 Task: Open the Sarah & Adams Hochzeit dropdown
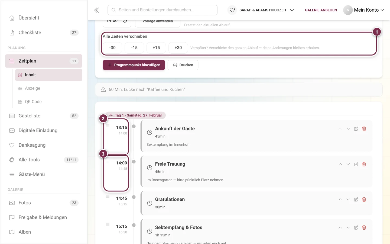(x=267, y=10)
